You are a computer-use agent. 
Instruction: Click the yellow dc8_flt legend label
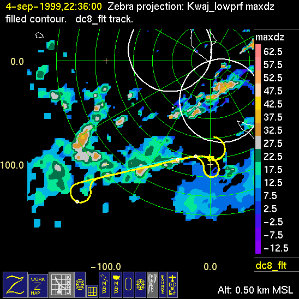click(271, 265)
